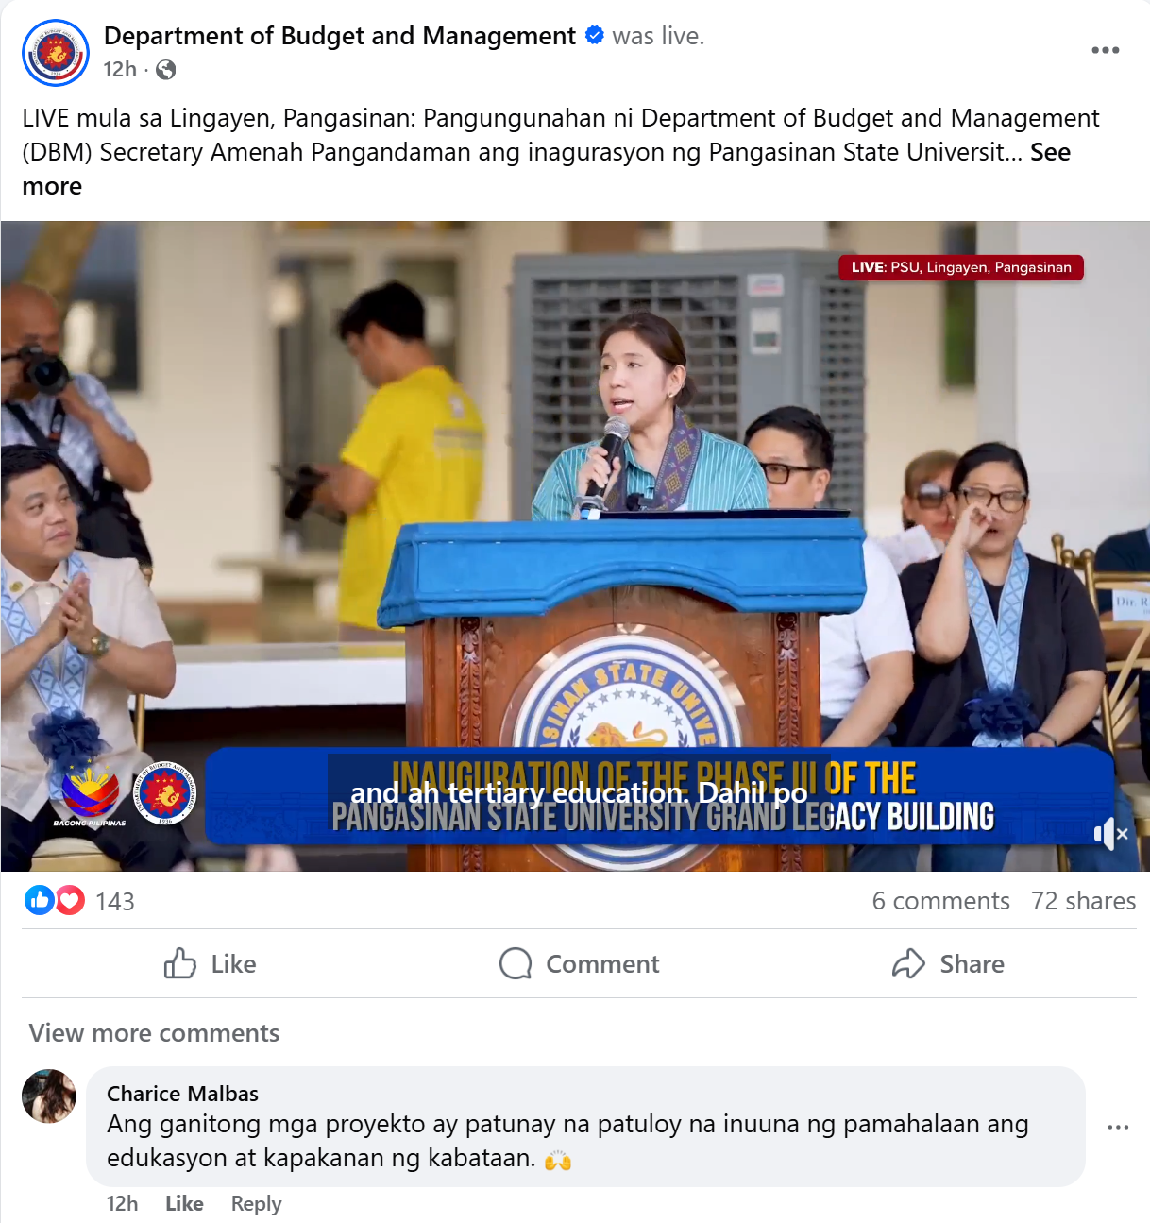Open the Department of Budget and Management profile picture
1150x1223 pixels.
click(x=56, y=53)
